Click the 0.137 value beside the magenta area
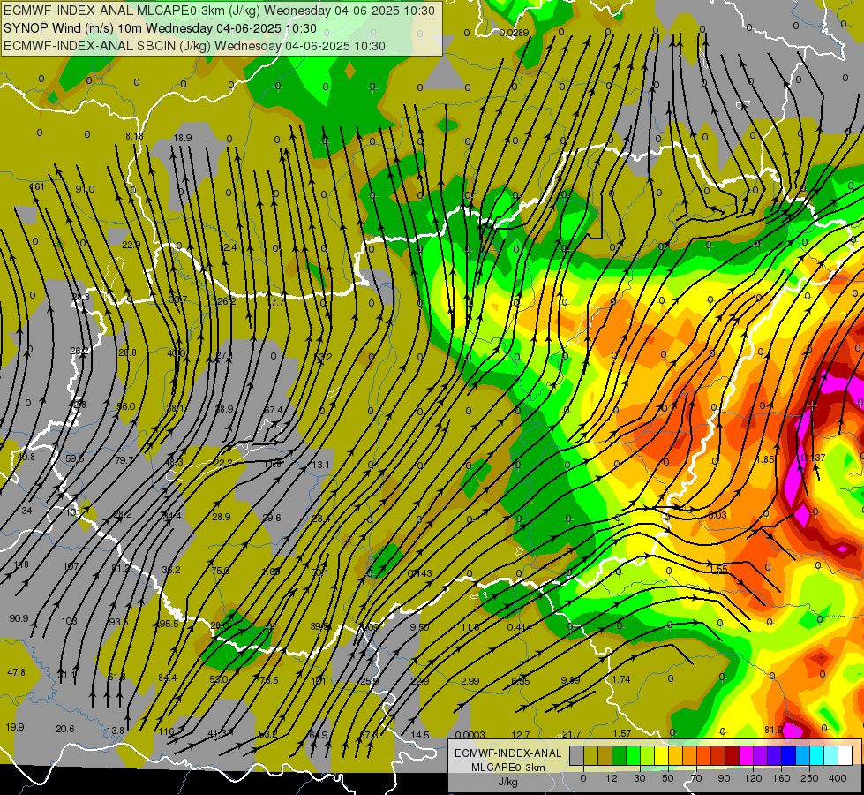Image resolution: width=864 pixels, height=795 pixels. point(813,458)
